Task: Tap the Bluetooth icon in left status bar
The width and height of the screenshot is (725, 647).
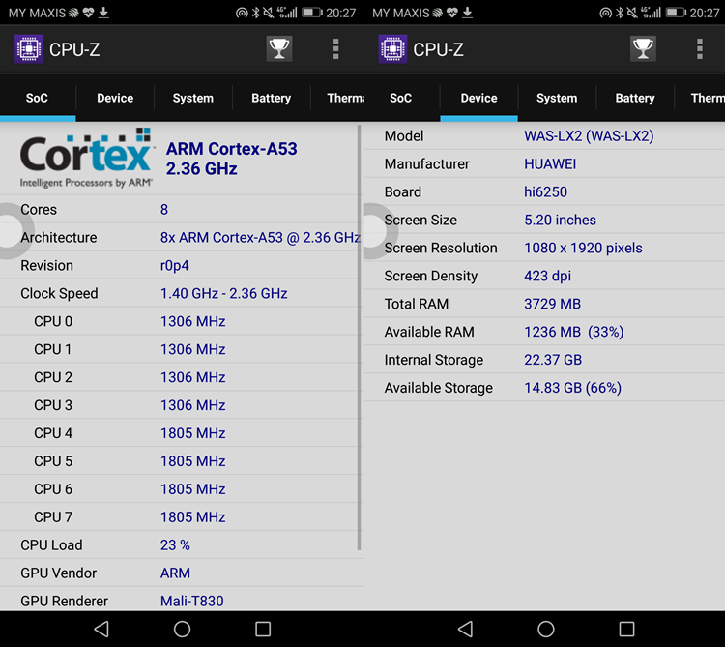Action: coord(256,13)
